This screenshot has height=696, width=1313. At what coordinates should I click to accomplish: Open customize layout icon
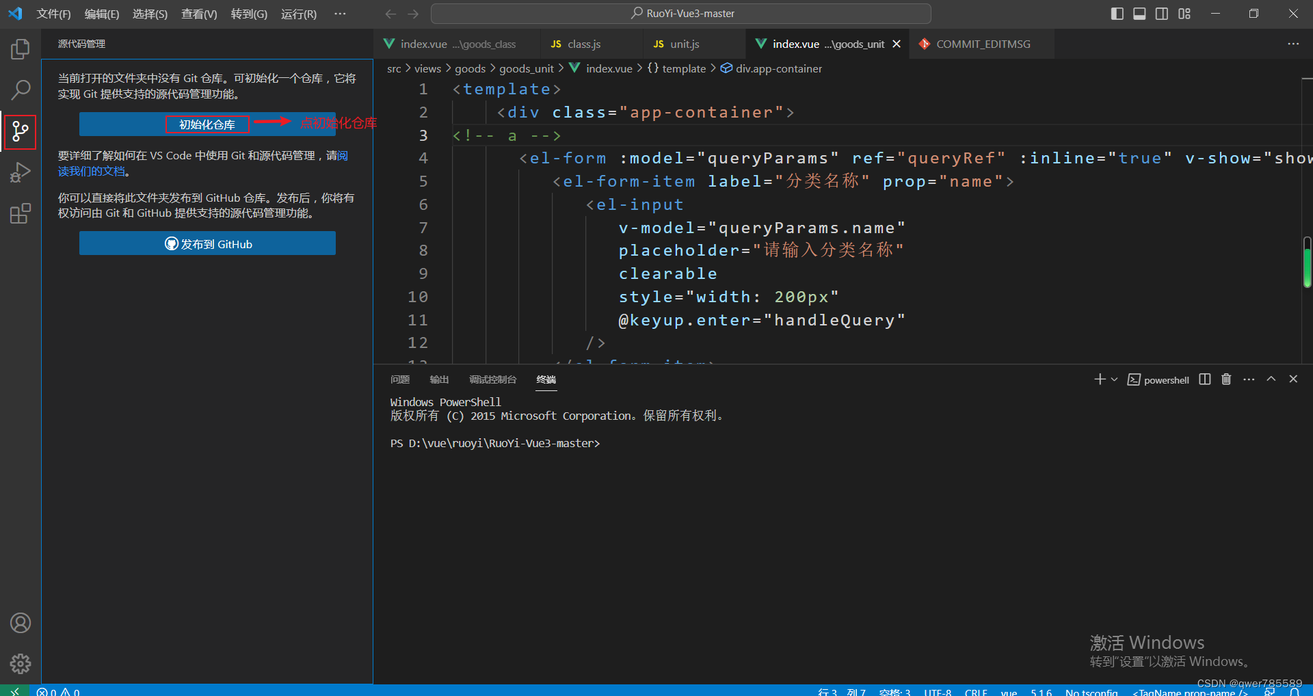[1184, 14]
